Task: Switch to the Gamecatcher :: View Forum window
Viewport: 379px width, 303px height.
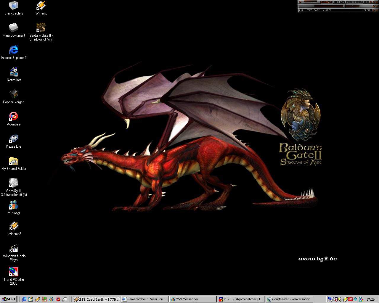Action: pos(145,299)
